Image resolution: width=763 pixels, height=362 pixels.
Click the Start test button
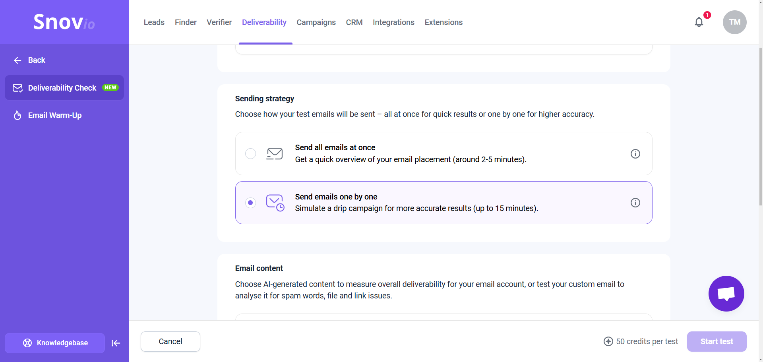click(717, 341)
